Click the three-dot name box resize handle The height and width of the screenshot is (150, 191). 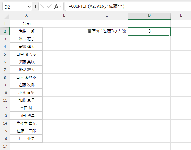35,6
